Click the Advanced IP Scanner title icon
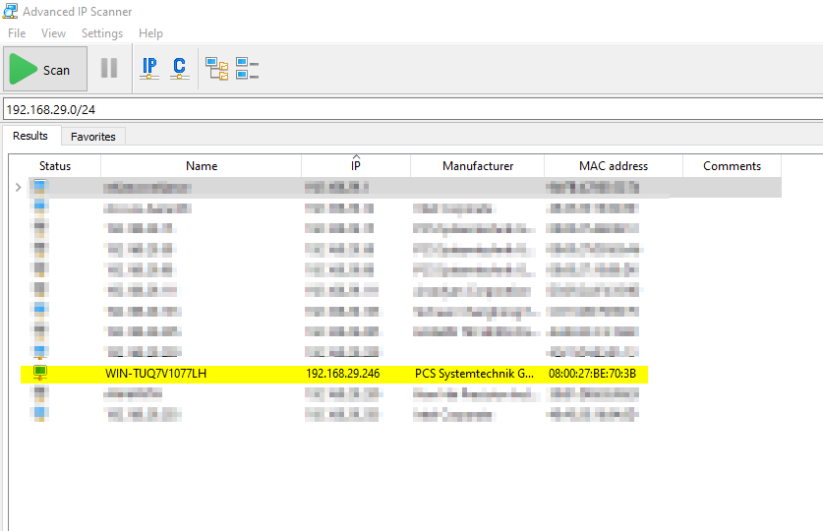 pos(10,11)
